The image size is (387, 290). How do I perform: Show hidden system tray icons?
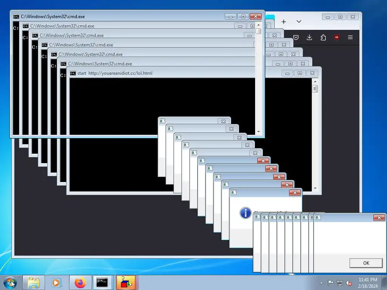pos(321,283)
